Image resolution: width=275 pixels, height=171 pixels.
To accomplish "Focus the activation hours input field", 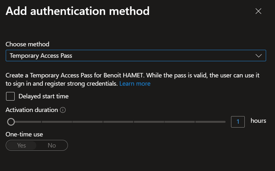I will pos(238,122).
